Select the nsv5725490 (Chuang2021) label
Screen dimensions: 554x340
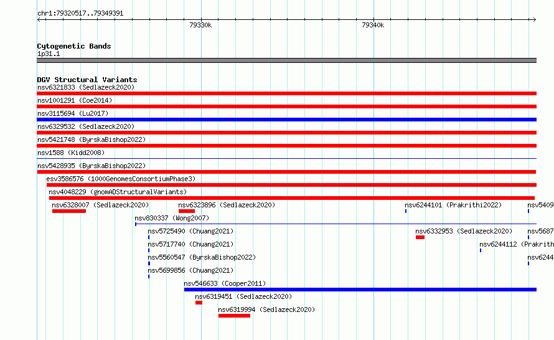pyautogui.click(x=191, y=231)
